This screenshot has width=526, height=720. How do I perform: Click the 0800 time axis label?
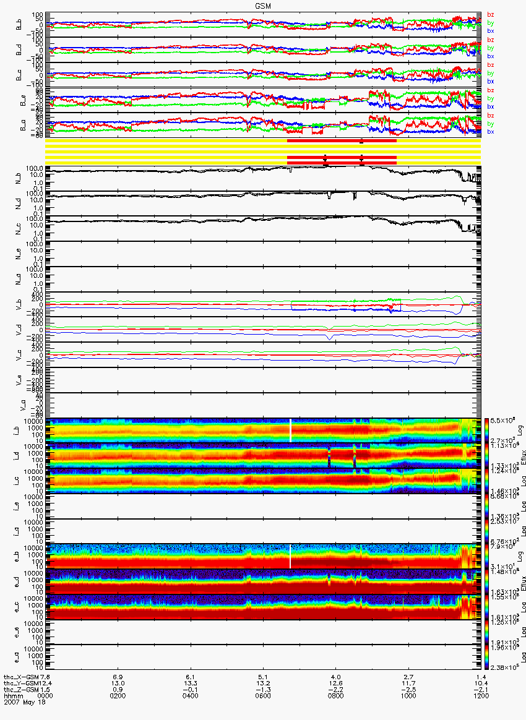tap(336, 696)
